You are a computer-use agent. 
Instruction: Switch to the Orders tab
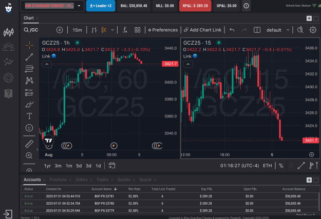tap(82, 180)
